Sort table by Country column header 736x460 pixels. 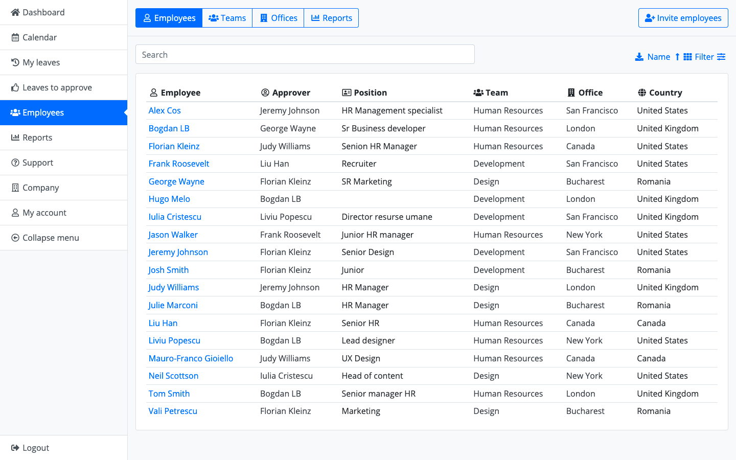pyautogui.click(x=665, y=93)
